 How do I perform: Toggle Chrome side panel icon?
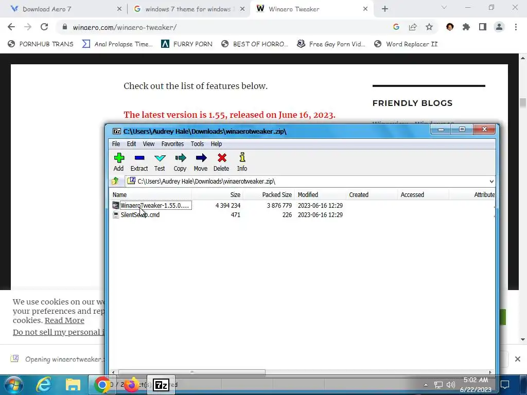tap(483, 27)
